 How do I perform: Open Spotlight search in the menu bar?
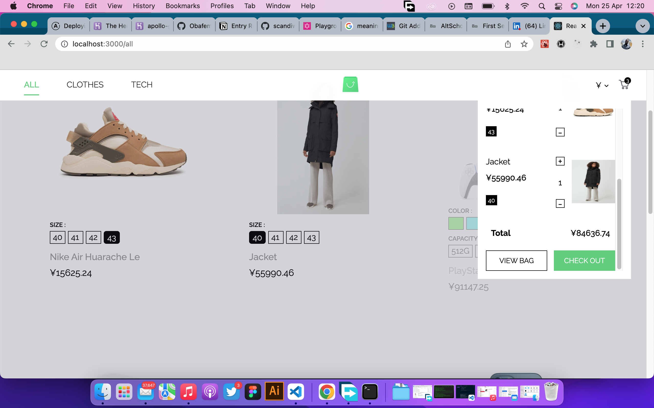point(542,6)
